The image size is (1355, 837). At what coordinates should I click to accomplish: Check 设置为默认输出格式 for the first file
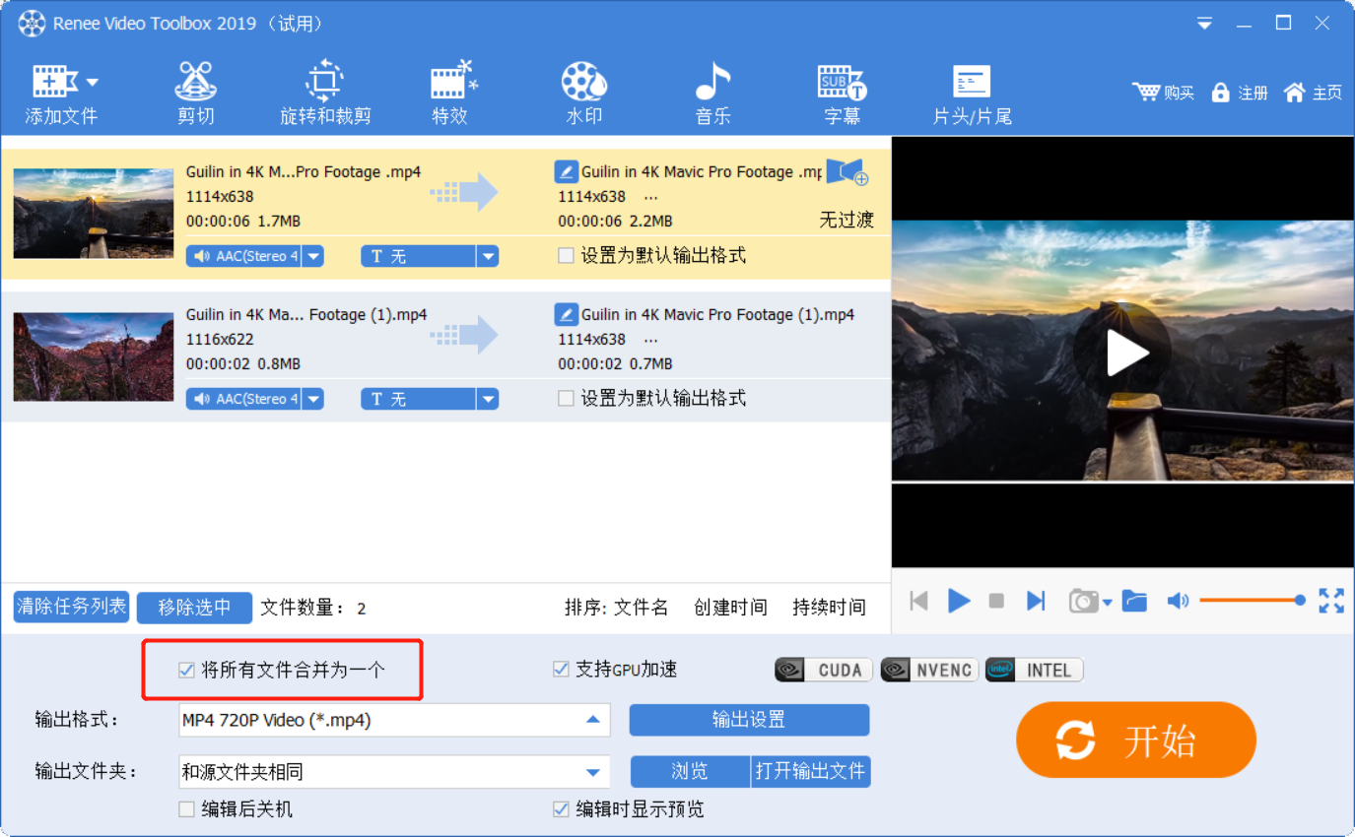point(566,256)
